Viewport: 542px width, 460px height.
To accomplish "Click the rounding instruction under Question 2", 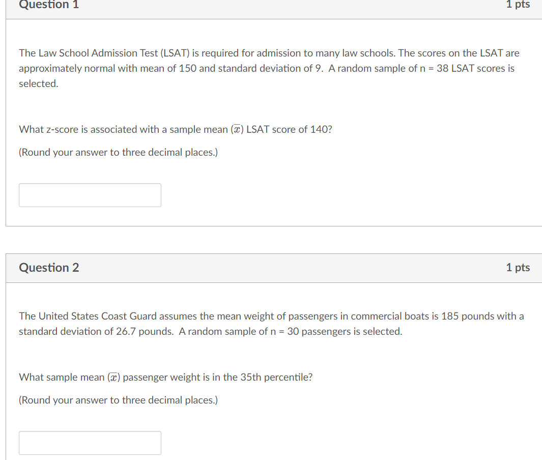I will (x=118, y=400).
